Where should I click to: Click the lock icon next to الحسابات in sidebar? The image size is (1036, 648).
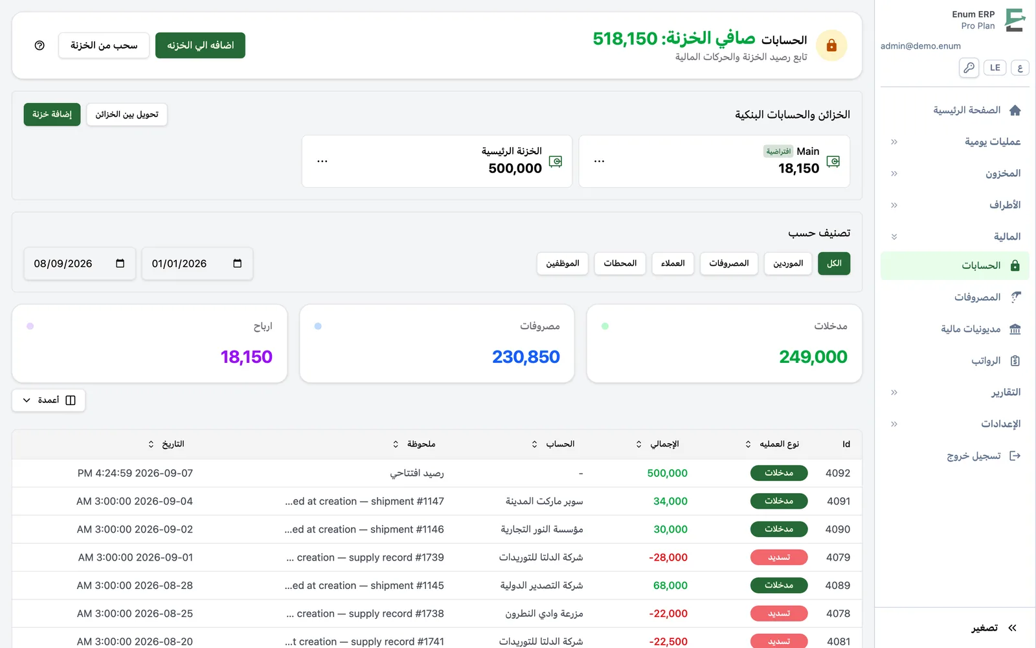tap(1015, 266)
